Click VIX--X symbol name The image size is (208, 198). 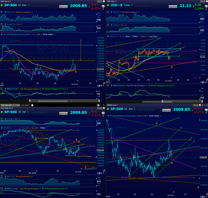coord(117,5)
